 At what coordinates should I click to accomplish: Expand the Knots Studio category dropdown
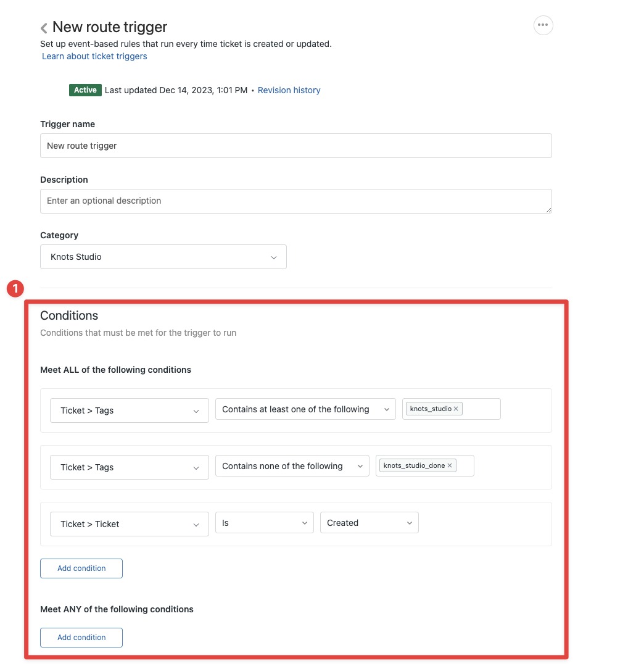point(163,257)
